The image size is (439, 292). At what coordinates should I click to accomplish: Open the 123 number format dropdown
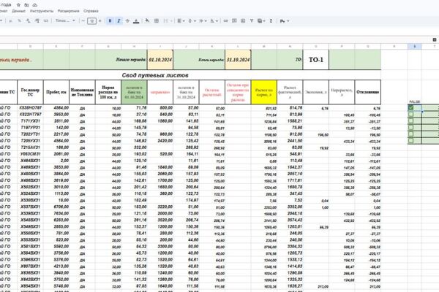point(46,21)
